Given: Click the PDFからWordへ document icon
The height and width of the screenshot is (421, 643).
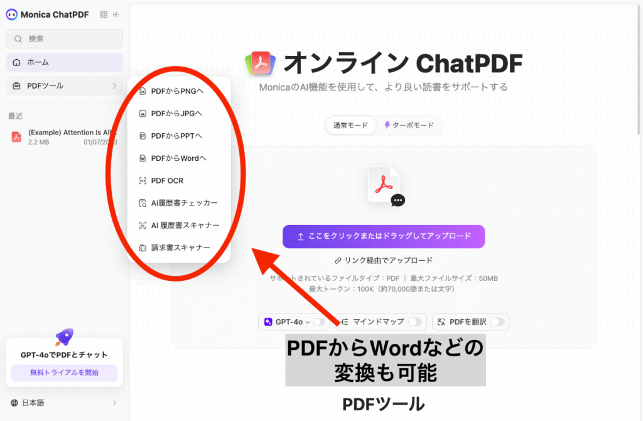Looking at the screenshot, I should click(x=143, y=158).
